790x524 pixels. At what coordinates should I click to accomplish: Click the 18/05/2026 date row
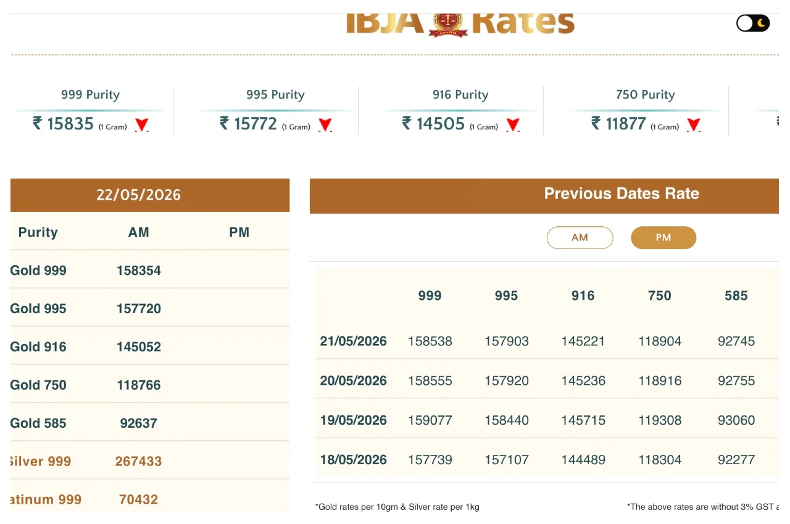pos(353,460)
